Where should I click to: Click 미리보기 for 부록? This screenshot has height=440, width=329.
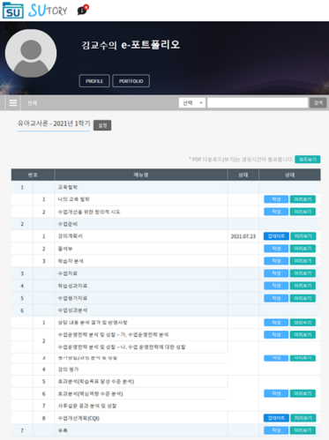[303, 430]
